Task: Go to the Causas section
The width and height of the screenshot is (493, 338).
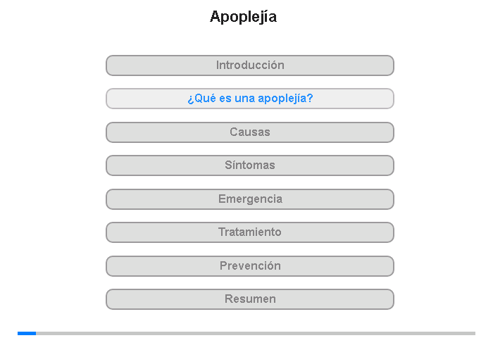Action: (x=249, y=132)
